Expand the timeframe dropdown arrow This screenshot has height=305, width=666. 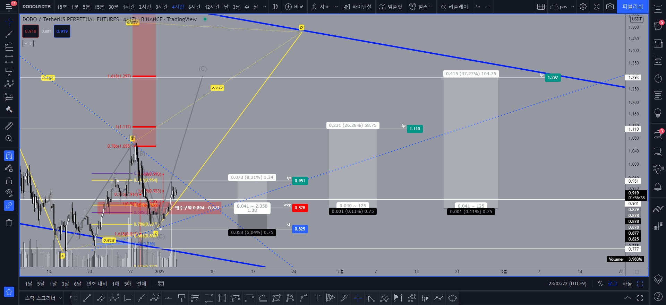tap(265, 7)
